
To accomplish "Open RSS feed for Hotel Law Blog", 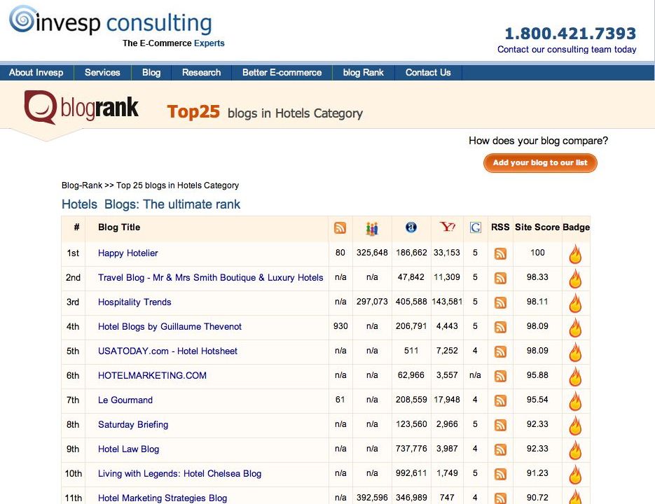I will tap(500, 449).
